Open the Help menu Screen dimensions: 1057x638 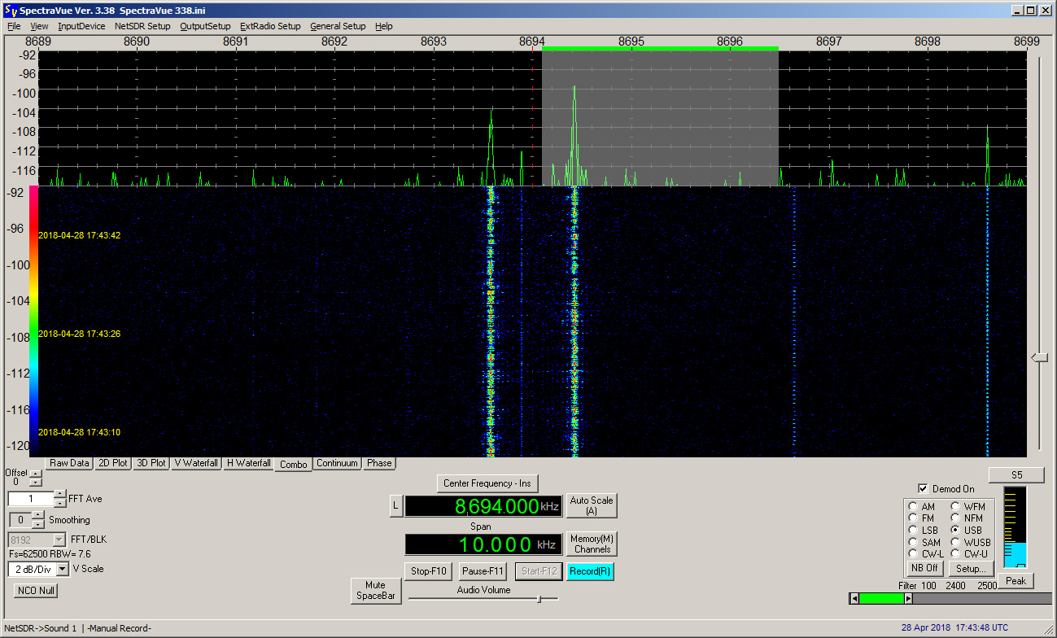[x=383, y=26]
